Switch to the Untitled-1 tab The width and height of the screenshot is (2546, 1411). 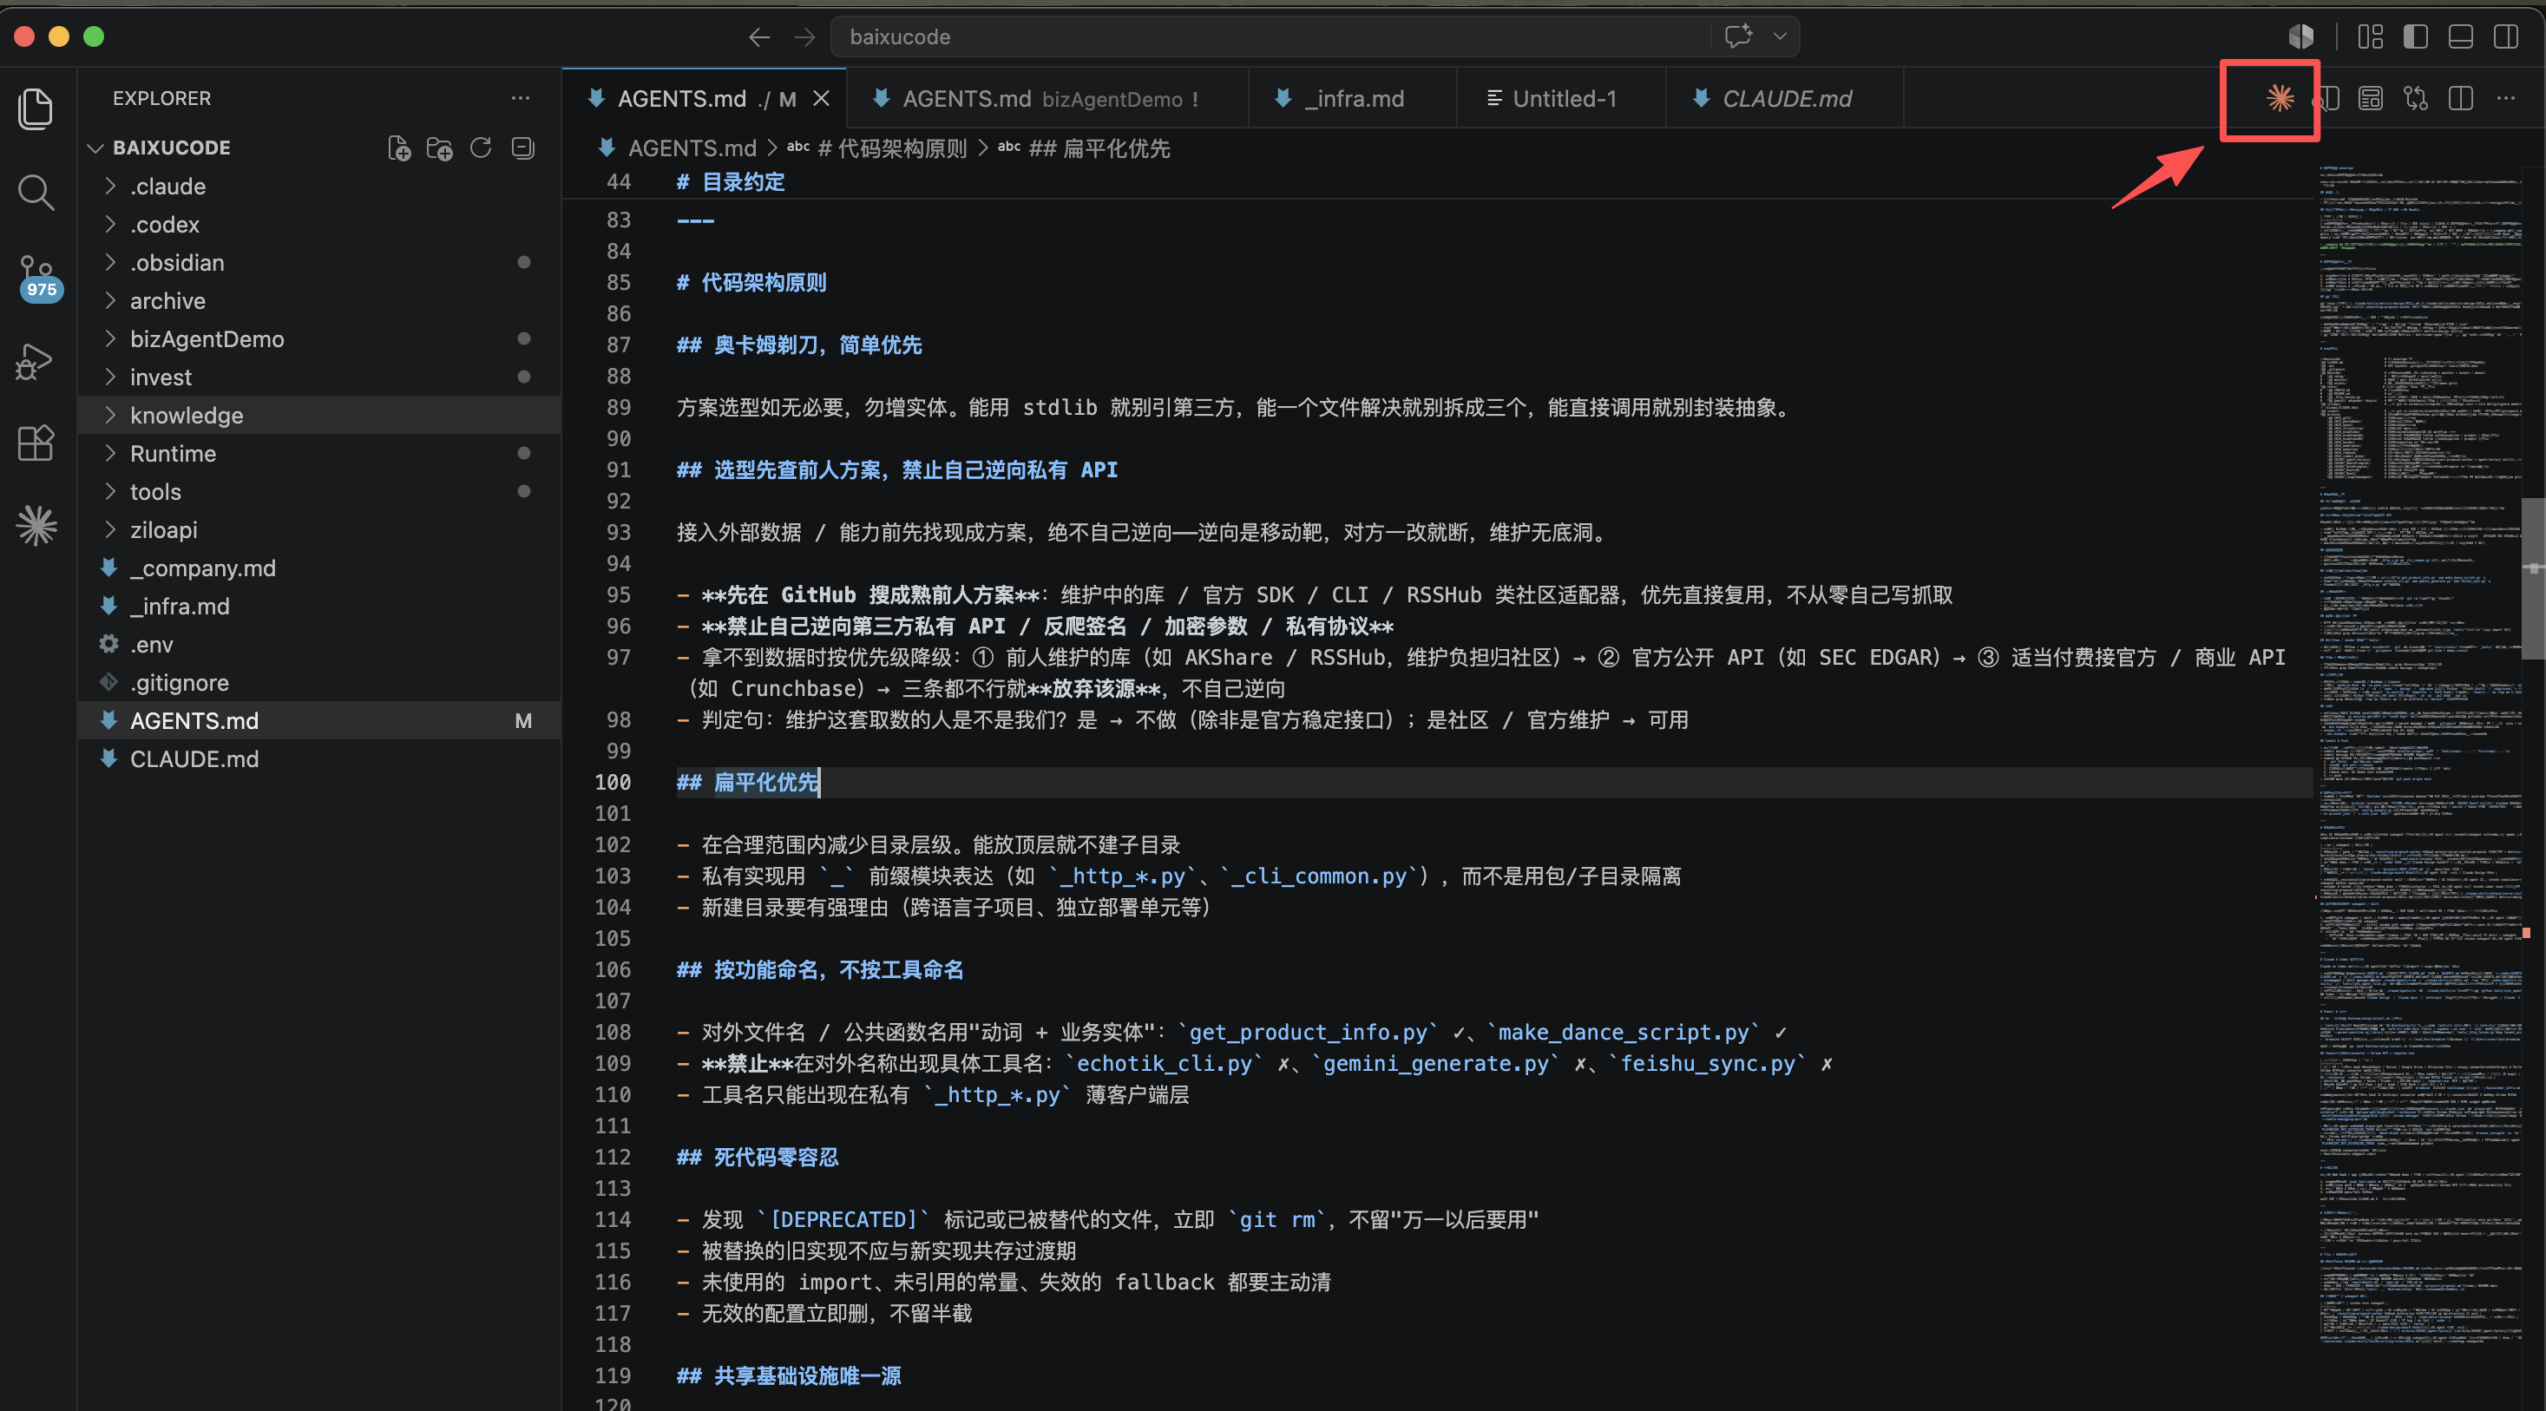[1560, 98]
